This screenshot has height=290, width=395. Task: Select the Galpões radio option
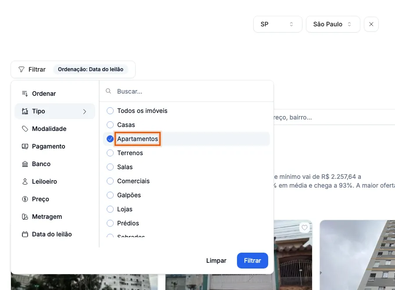click(110, 195)
